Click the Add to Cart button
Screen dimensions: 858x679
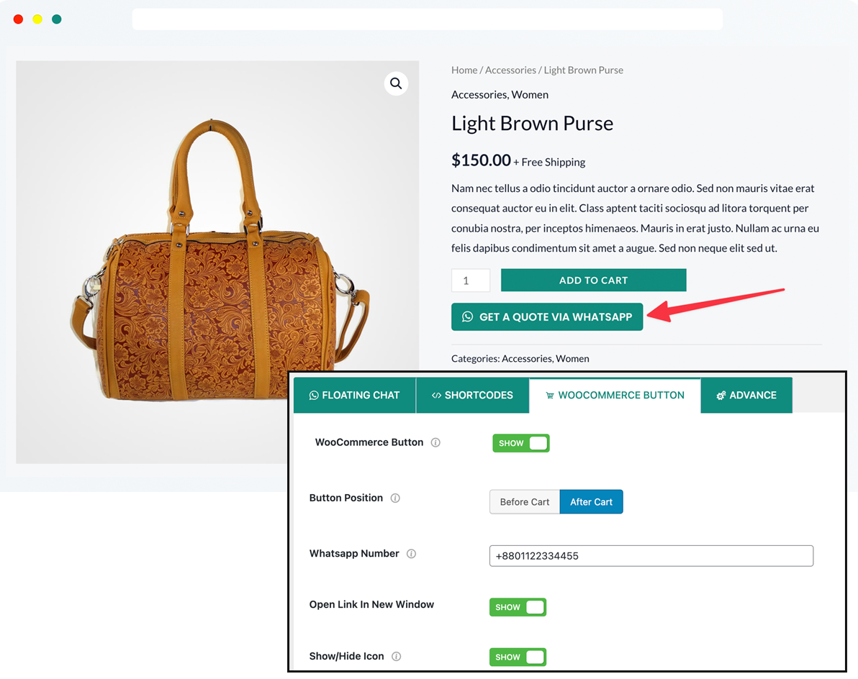point(593,280)
